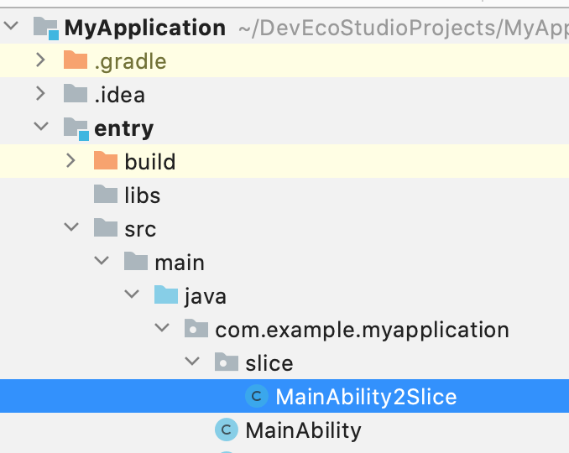Collapse the MyApplication root node
The image size is (569, 453).
[11, 28]
